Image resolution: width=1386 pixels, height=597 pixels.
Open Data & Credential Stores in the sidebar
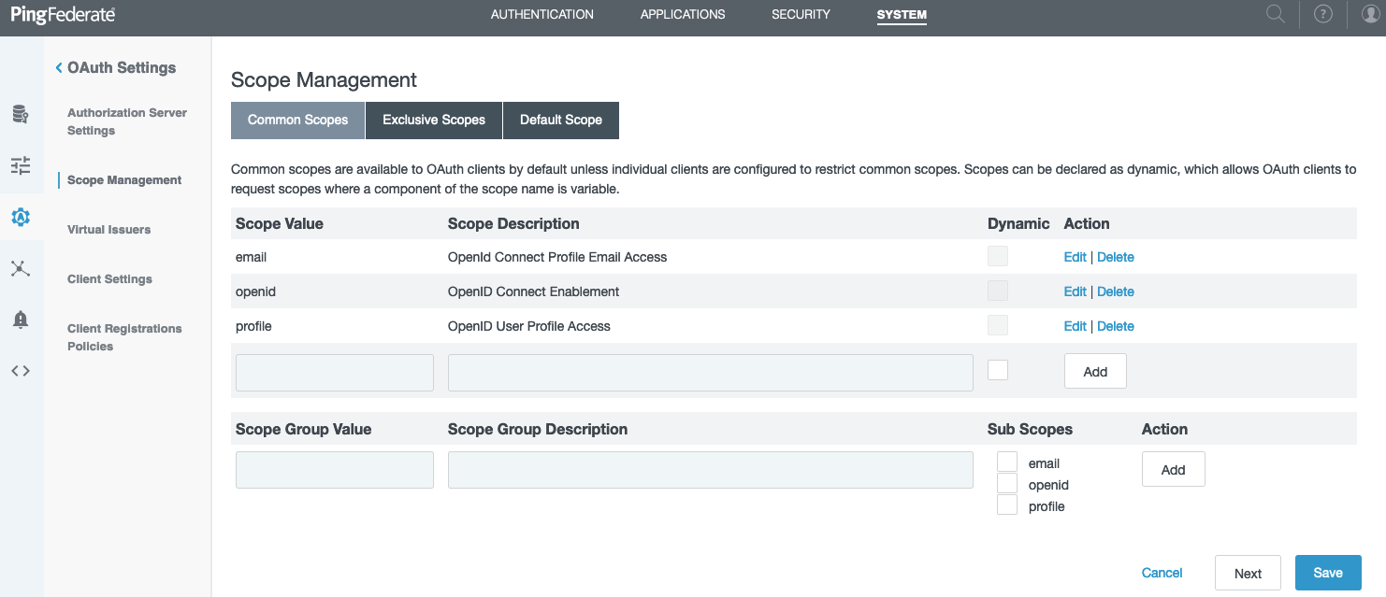[22, 114]
